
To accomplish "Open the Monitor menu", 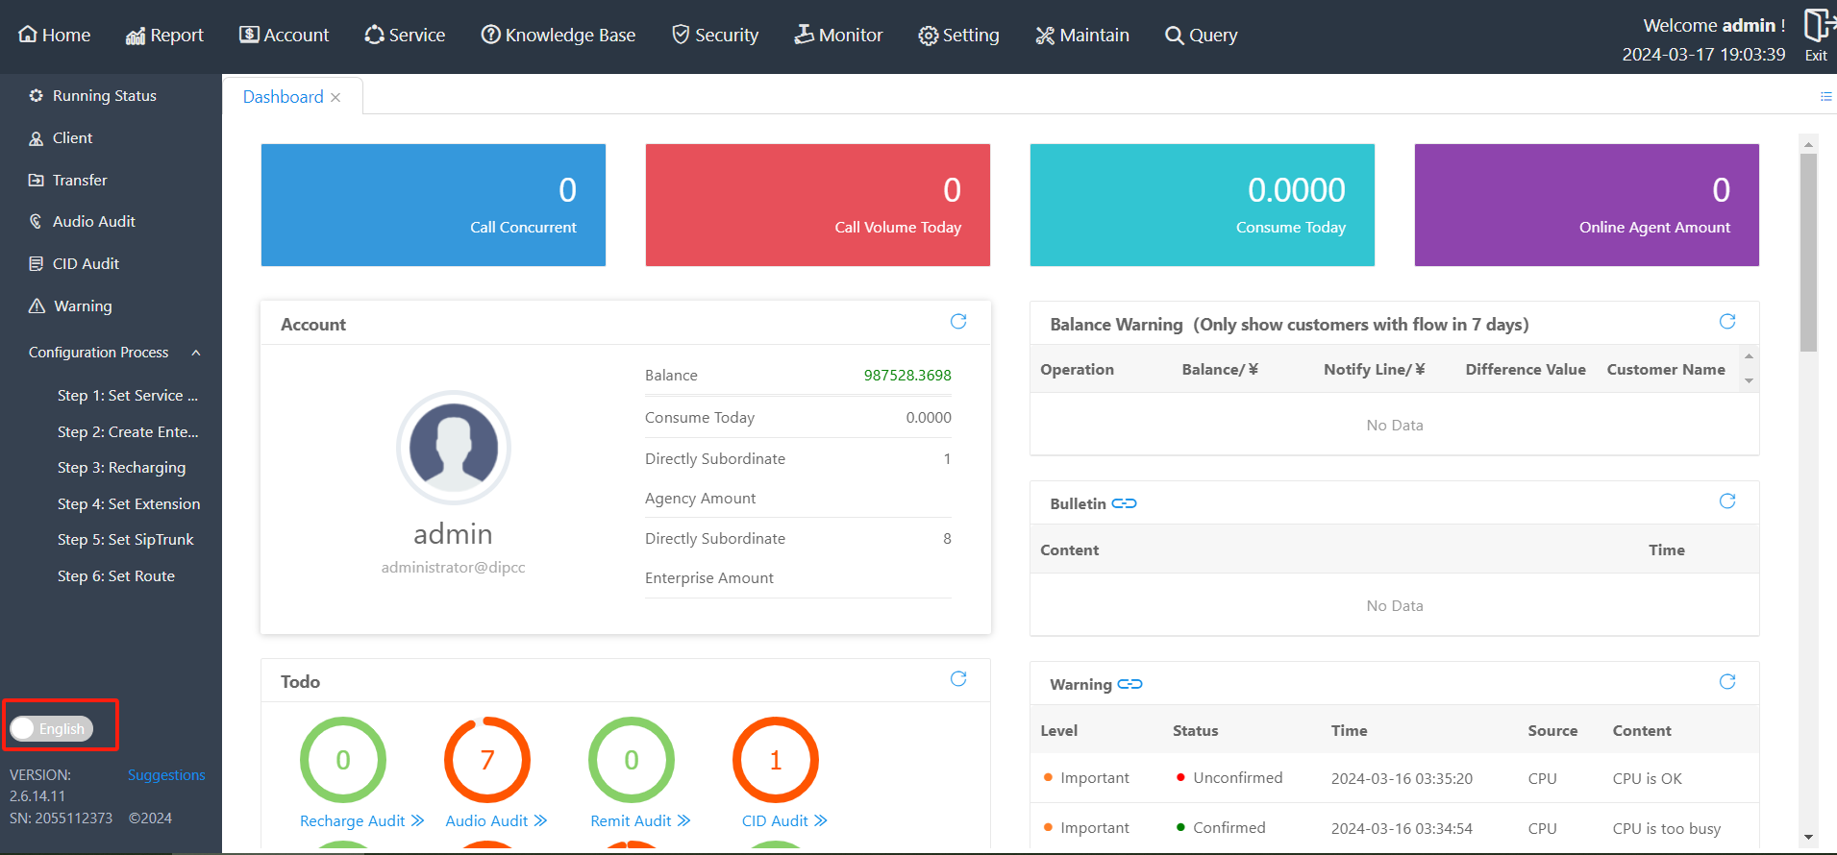I will [837, 36].
